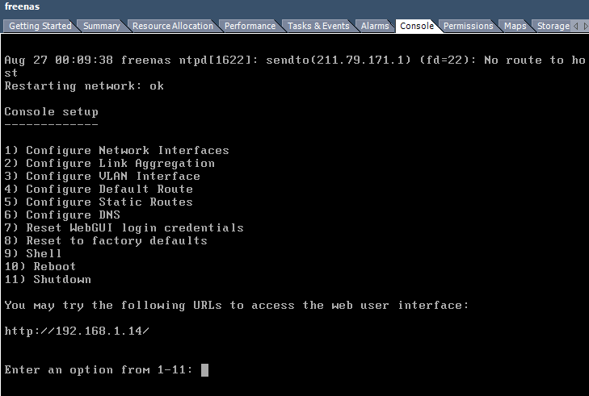Click the http://192.168.1.14/ web interface URL
The height and width of the screenshot is (396, 589).
77,331
